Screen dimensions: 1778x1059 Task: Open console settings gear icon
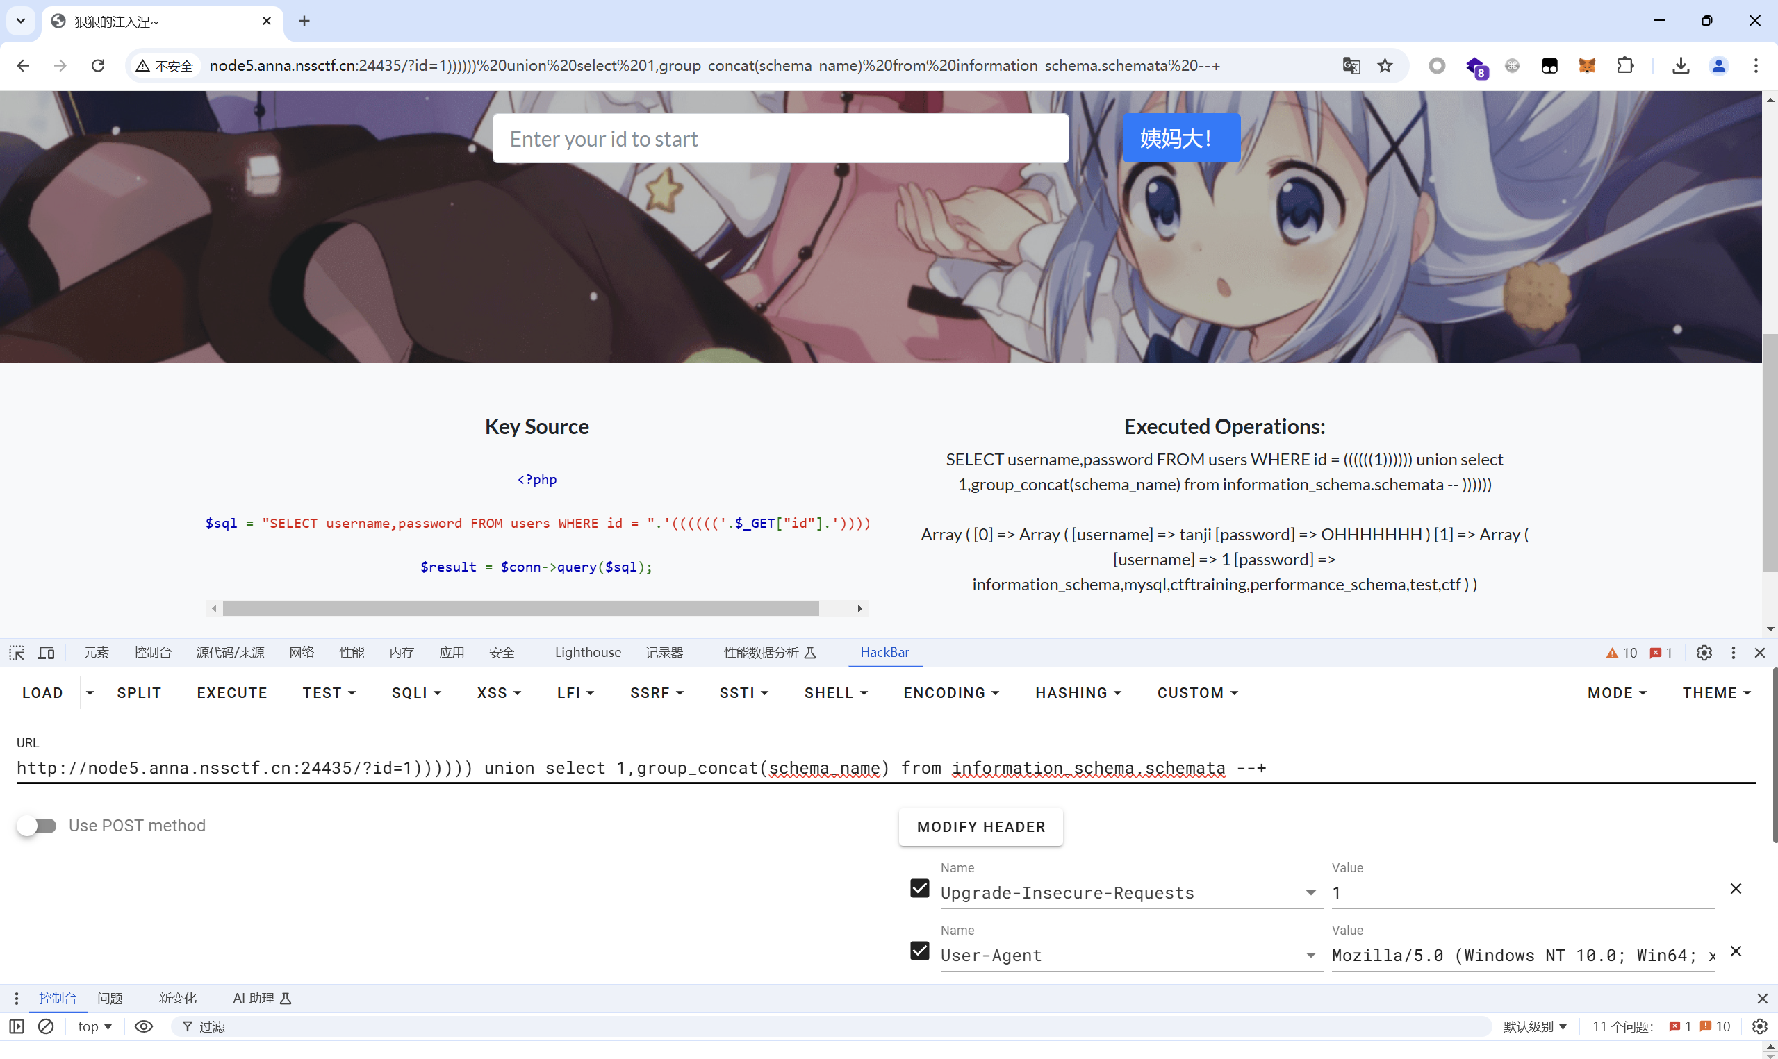point(1759,1026)
